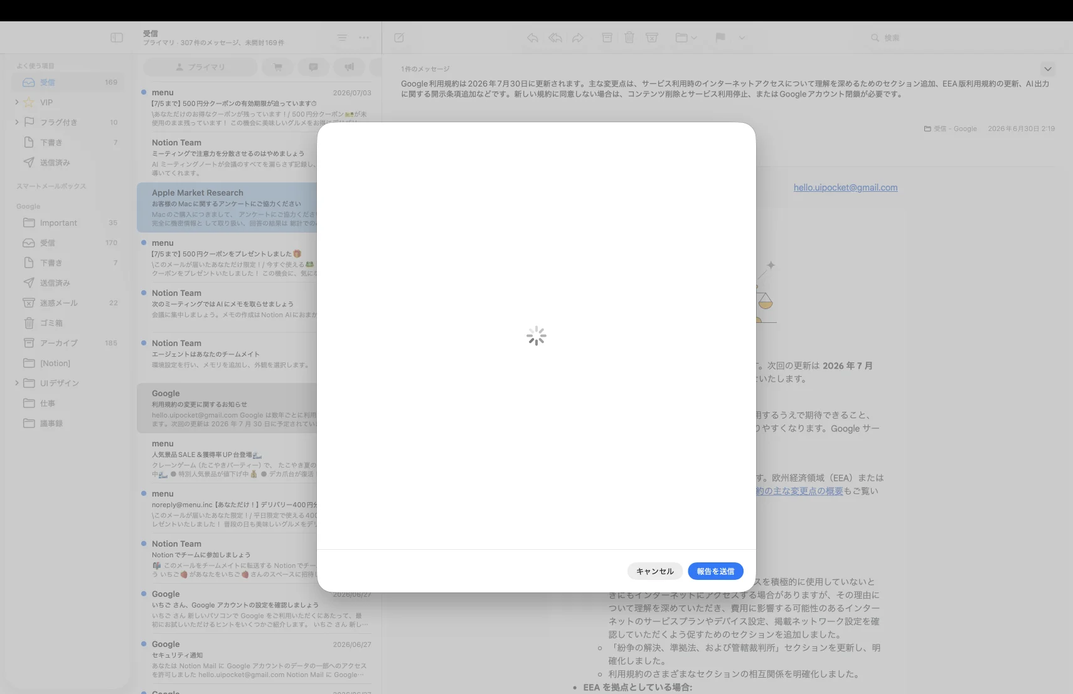Open Google セキュリティ通知 email

click(257, 659)
